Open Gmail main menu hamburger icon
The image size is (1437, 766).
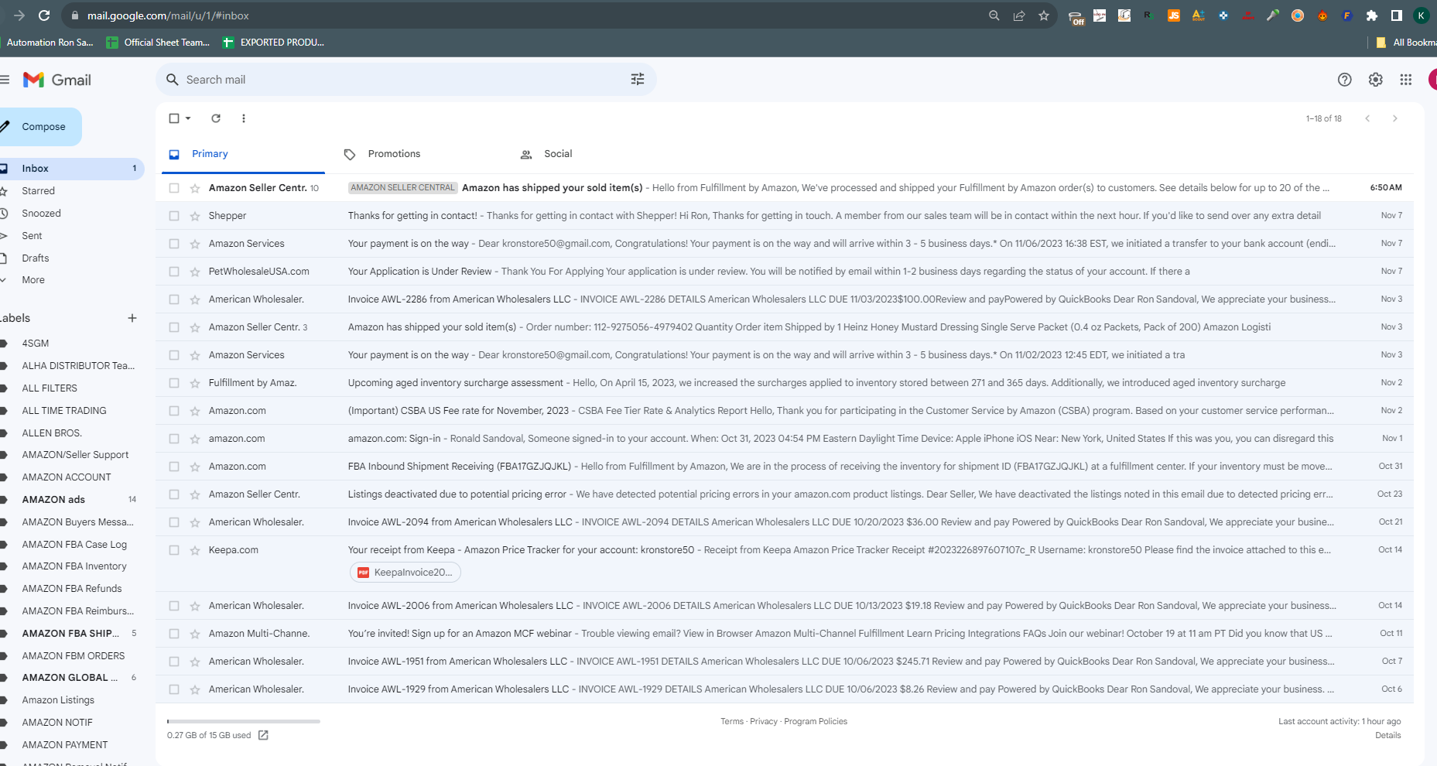(x=5, y=80)
